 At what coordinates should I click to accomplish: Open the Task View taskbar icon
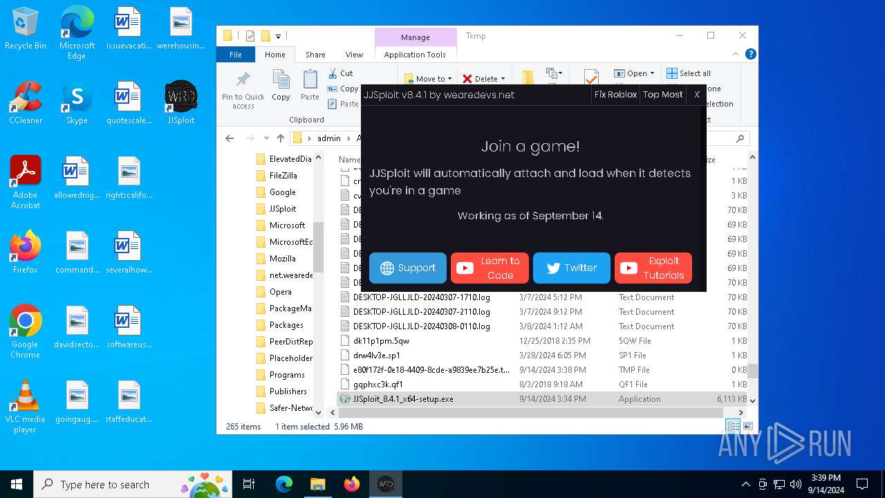249,484
